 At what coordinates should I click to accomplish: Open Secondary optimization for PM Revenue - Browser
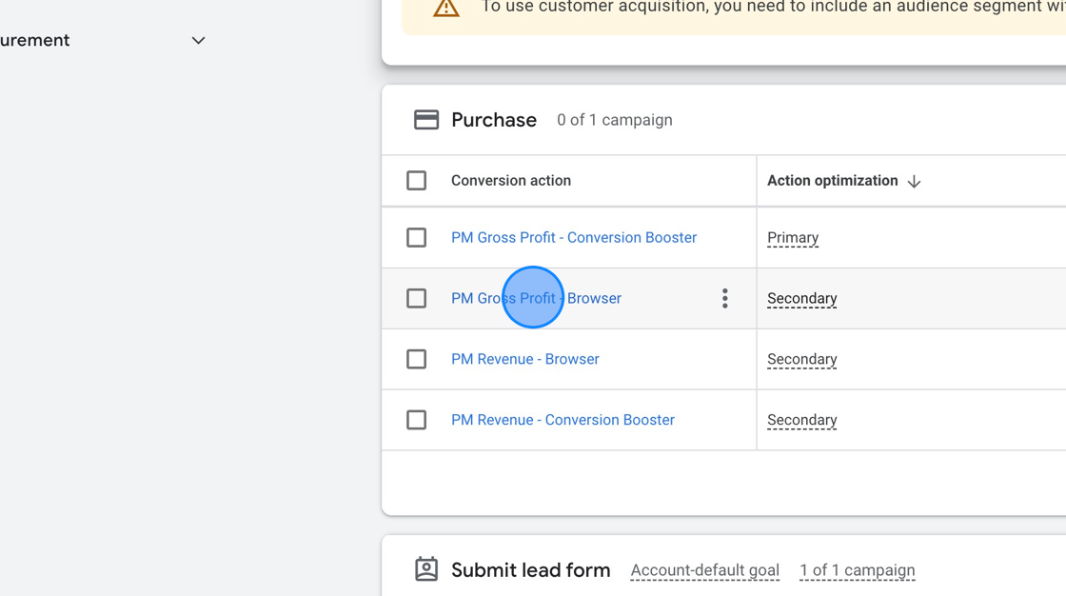(801, 359)
